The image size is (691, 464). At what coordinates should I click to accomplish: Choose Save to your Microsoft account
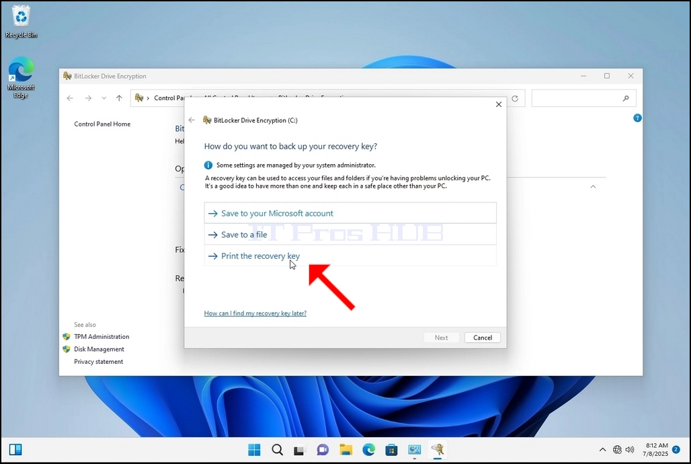350,213
